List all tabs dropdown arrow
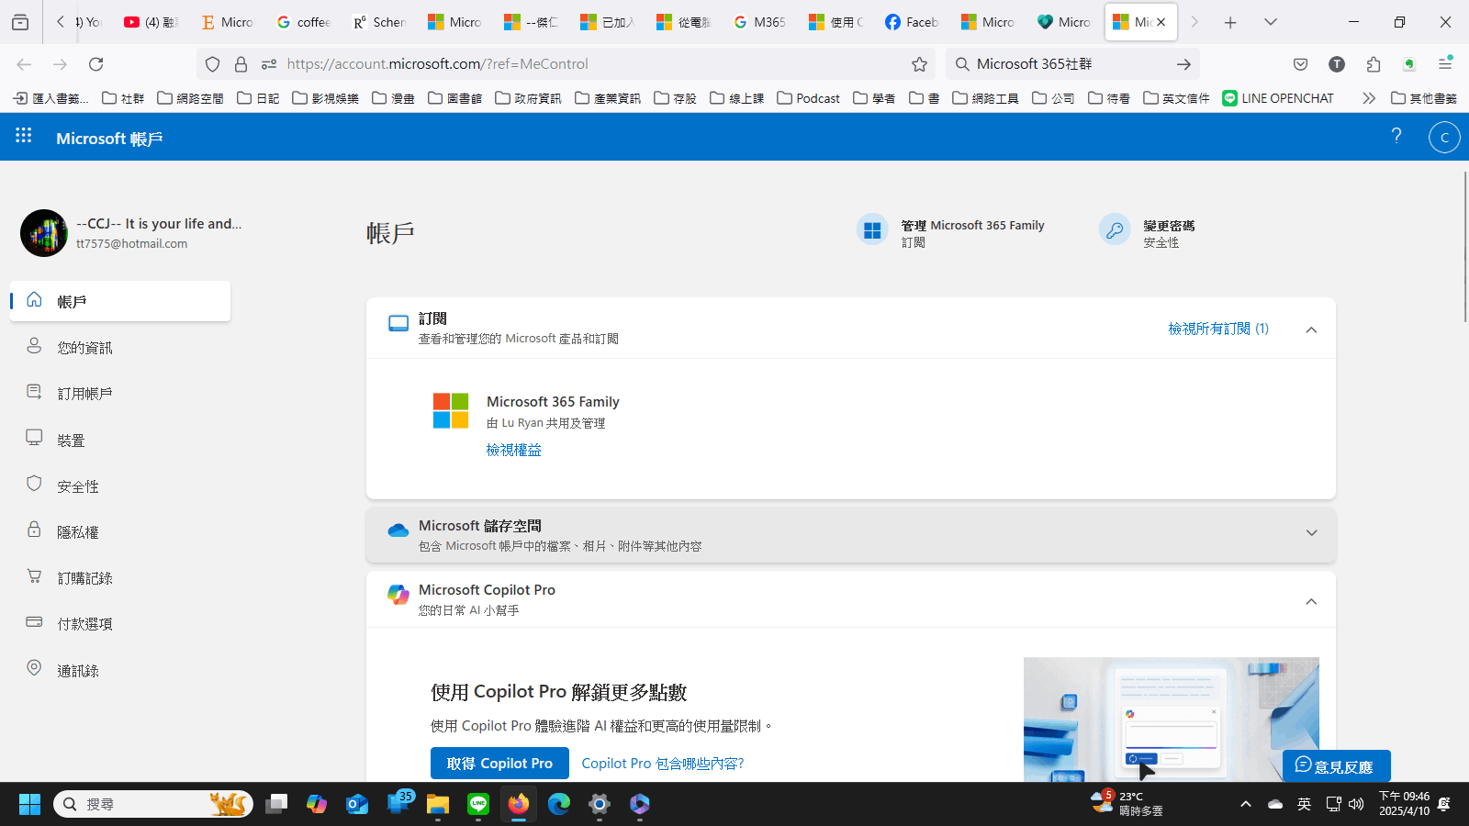This screenshot has height=826, width=1469. click(1271, 22)
